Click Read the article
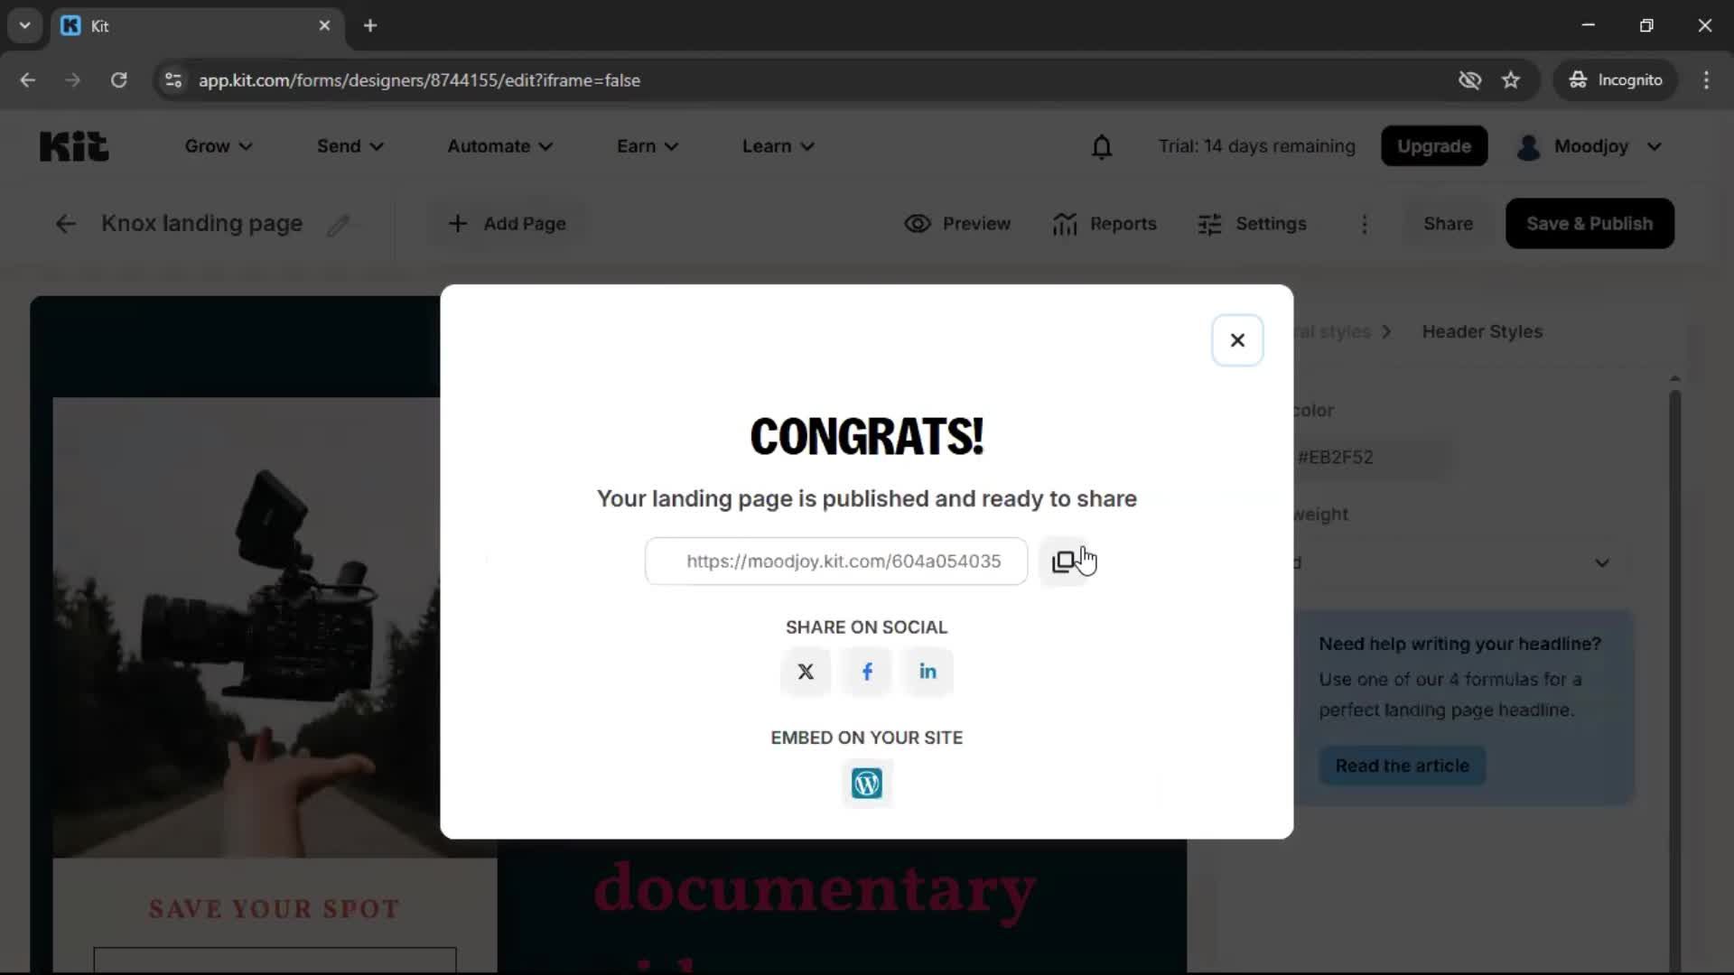Viewport: 1734px width, 975px height. (1403, 766)
